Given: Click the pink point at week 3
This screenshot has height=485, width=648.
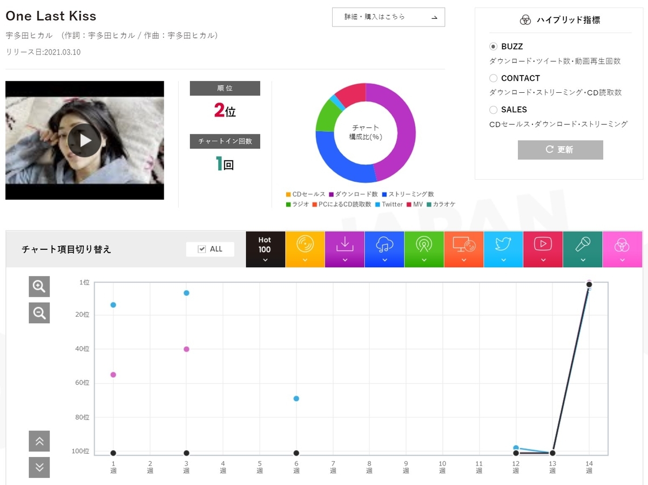Looking at the screenshot, I should click(x=186, y=349).
